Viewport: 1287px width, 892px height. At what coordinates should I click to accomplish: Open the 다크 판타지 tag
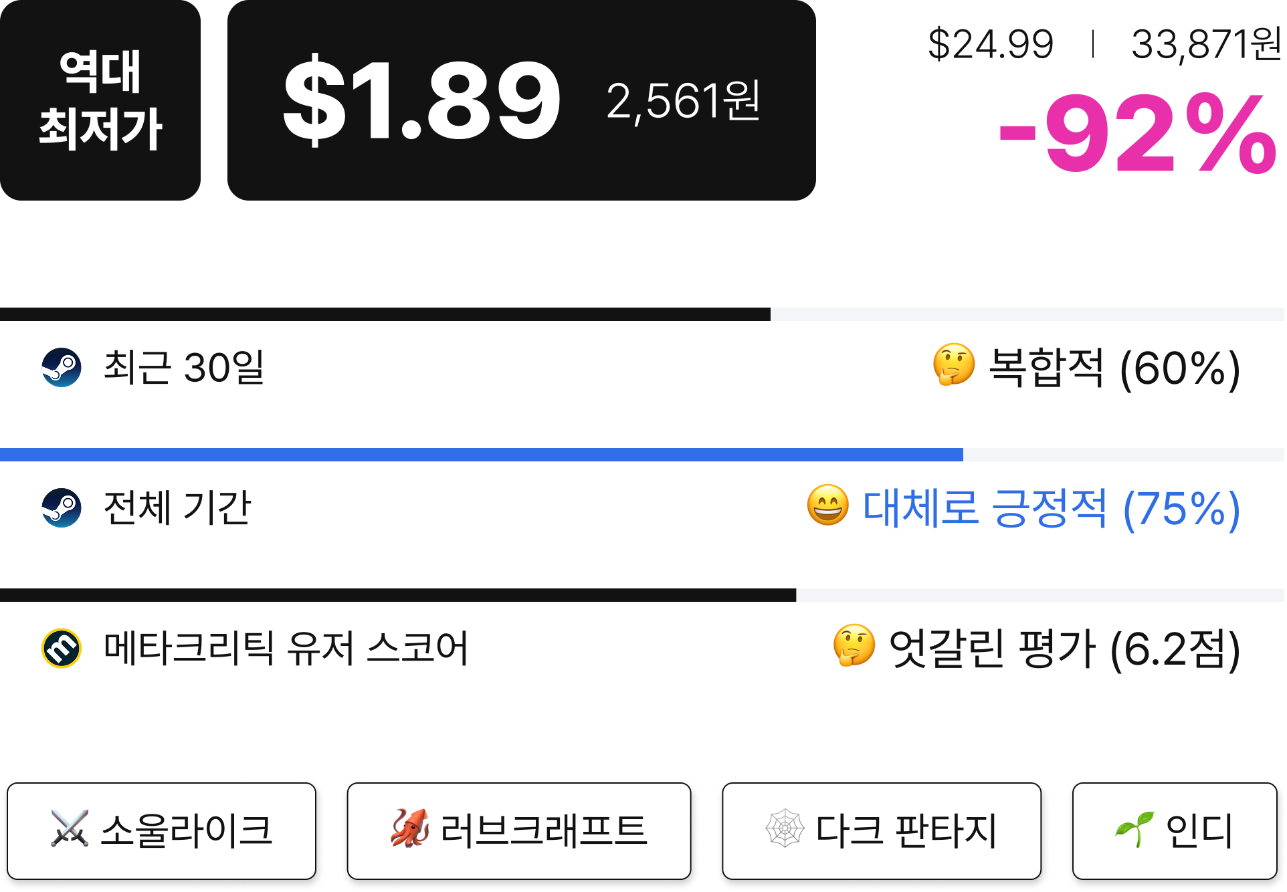pos(882,830)
